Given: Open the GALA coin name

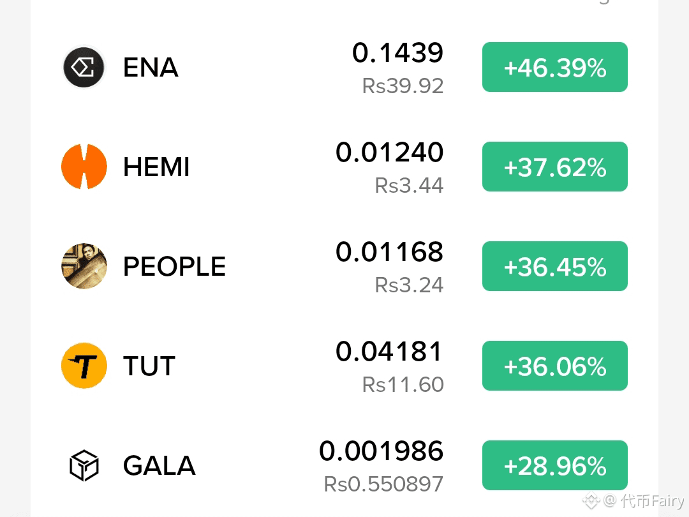Looking at the screenshot, I should pyautogui.click(x=159, y=465).
